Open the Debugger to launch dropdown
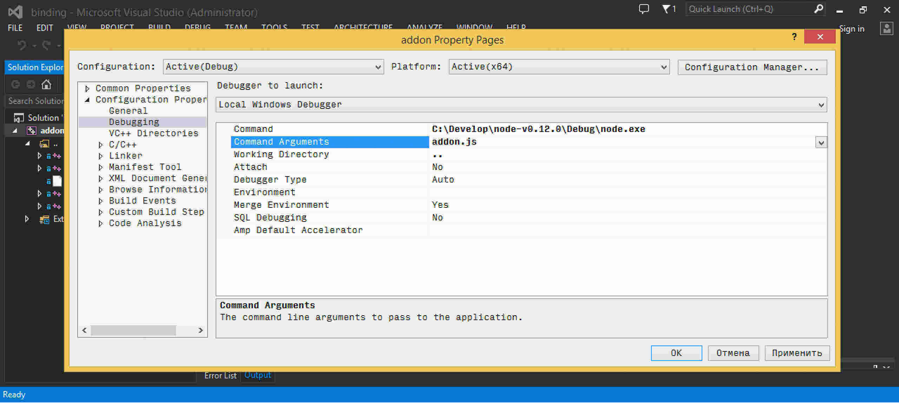Viewport: 899px width, 403px height. tap(521, 105)
